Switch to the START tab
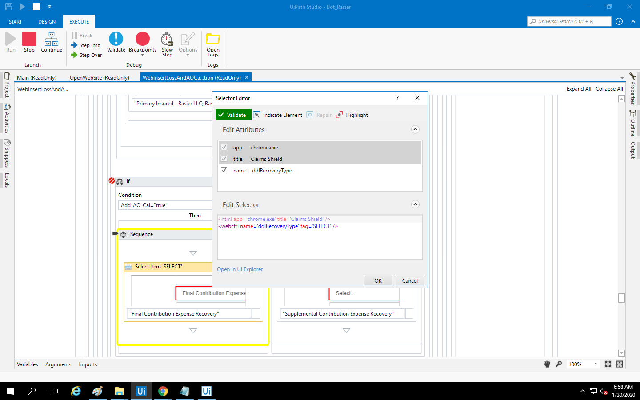 16,22
